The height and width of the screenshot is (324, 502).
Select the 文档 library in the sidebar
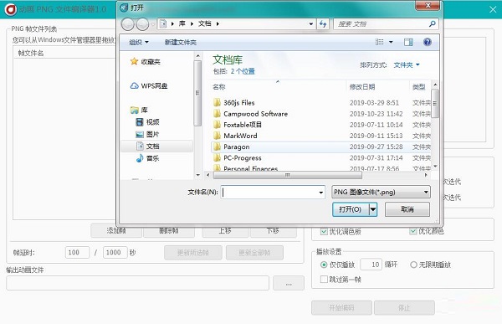147,147
